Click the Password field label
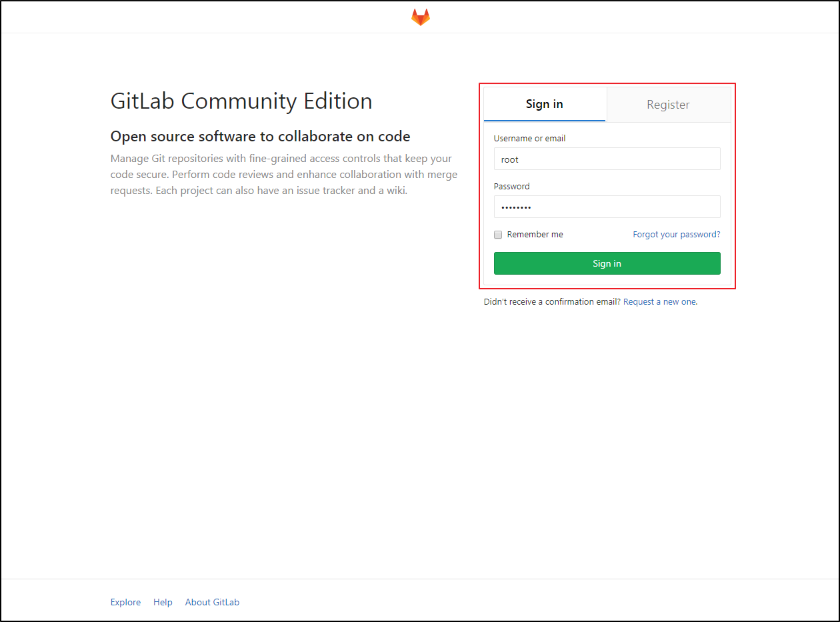The width and height of the screenshot is (840, 622). coord(511,187)
